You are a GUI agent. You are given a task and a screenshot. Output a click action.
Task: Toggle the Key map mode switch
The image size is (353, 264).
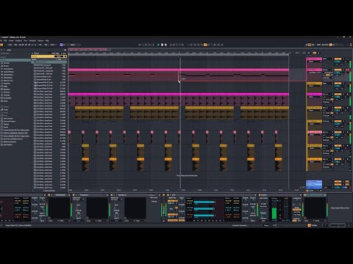click(x=313, y=45)
